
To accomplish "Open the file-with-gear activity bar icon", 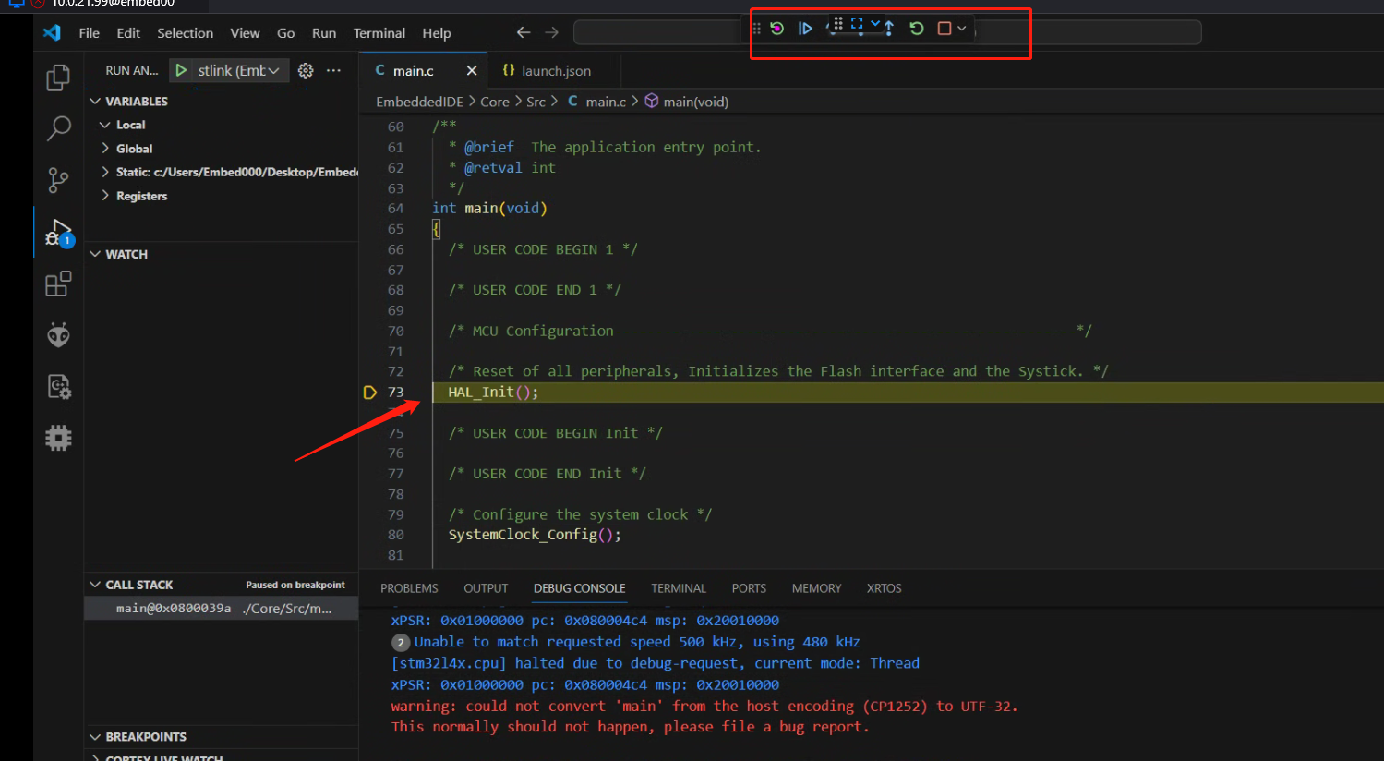I will (x=58, y=386).
